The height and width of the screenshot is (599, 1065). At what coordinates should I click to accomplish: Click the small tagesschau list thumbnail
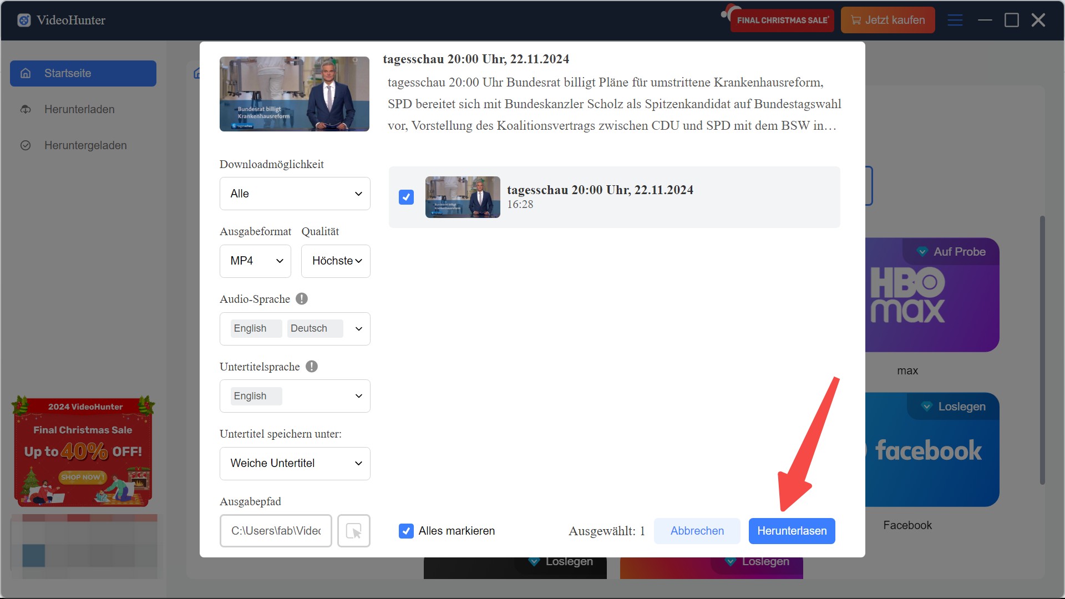(x=463, y=197)
